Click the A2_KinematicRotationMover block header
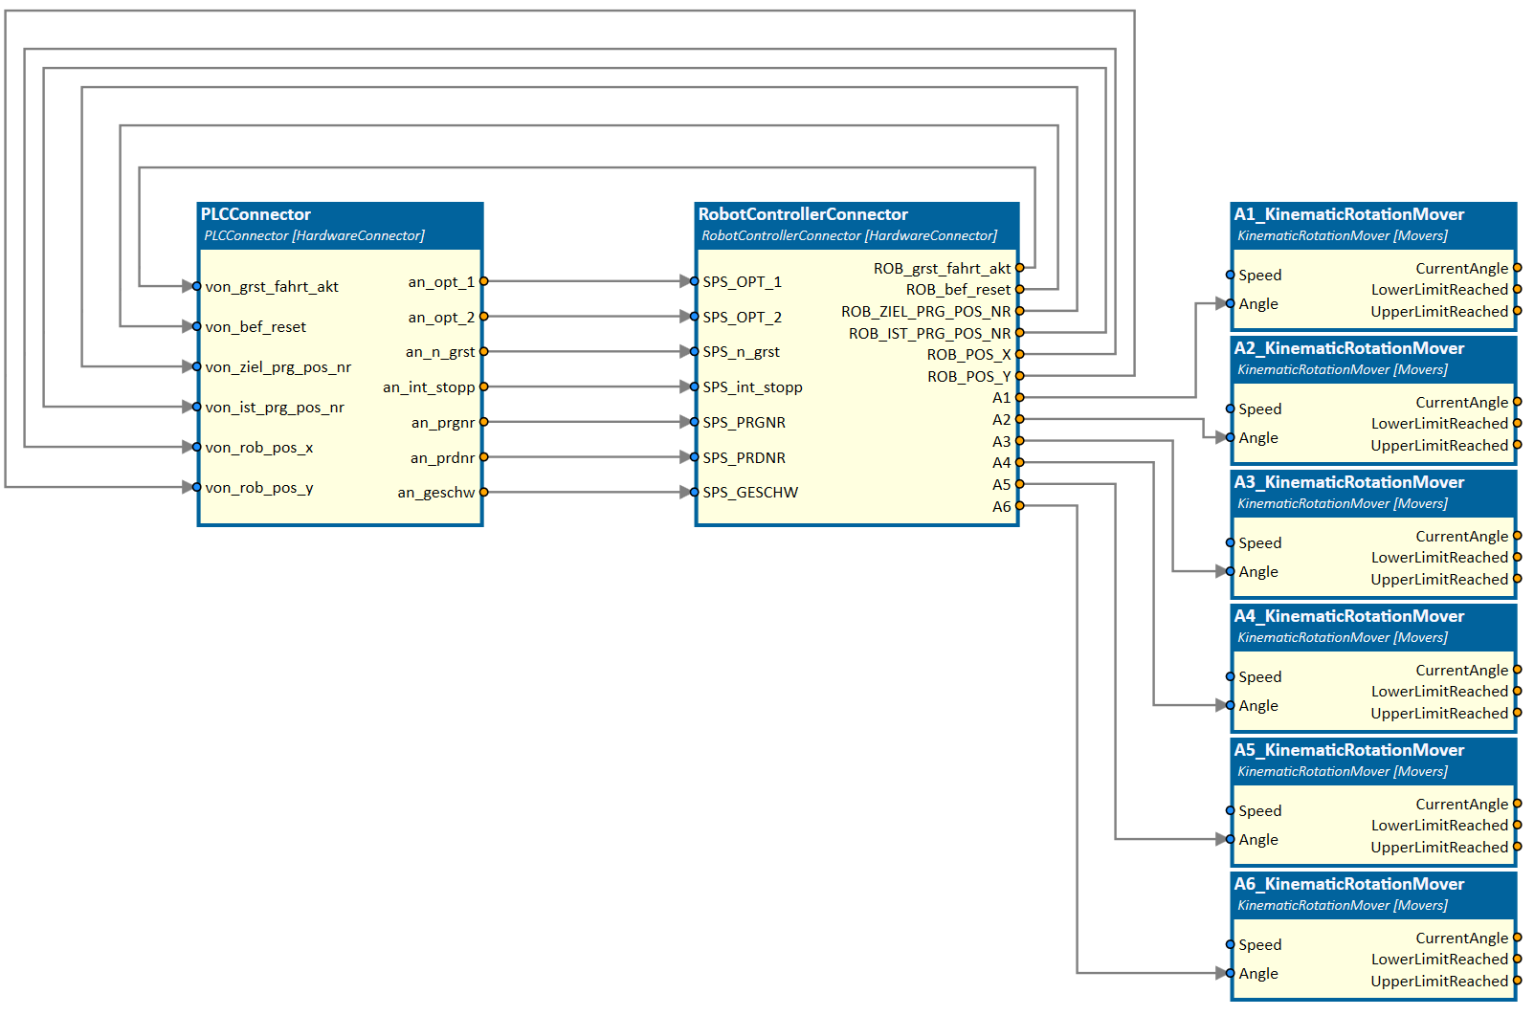1534x1016 pixels. pyautogui.click(x=1373, y=359)
